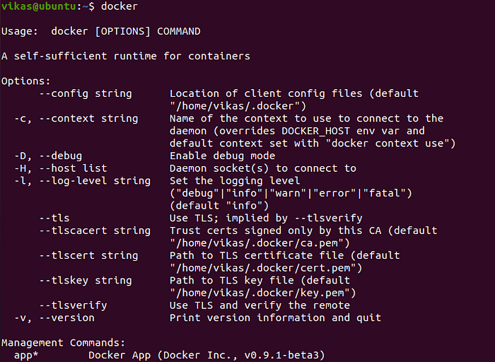The image size is (495, 362).
Task: Select the -l, --log-level string option
Action: (x=83, y=180)
